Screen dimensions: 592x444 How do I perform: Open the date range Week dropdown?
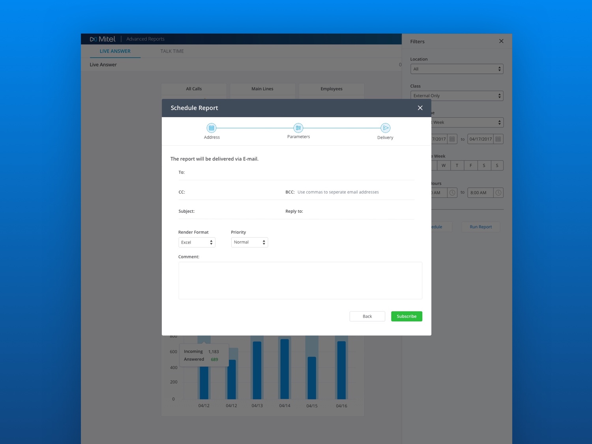click(467, 122)
